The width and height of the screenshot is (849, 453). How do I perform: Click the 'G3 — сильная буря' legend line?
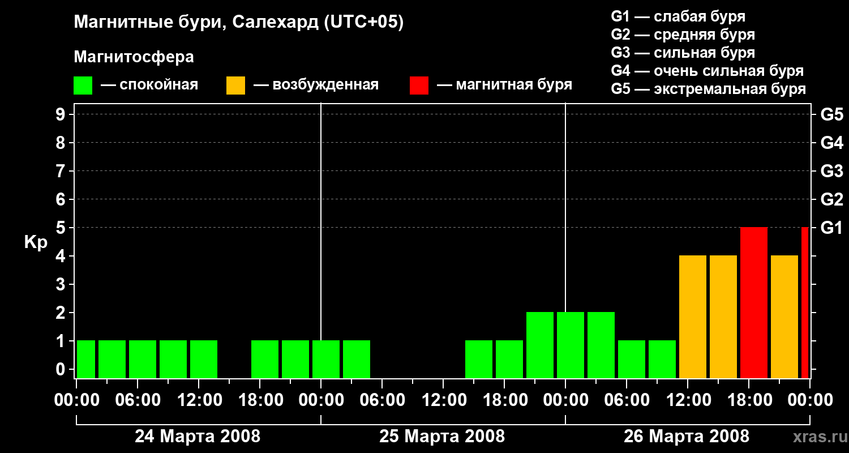pyautogui.click(x=683, y=53)
